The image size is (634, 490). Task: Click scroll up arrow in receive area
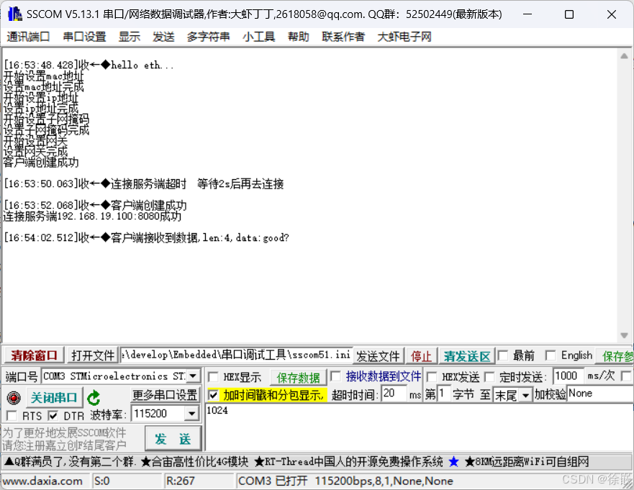click(624, 56)
